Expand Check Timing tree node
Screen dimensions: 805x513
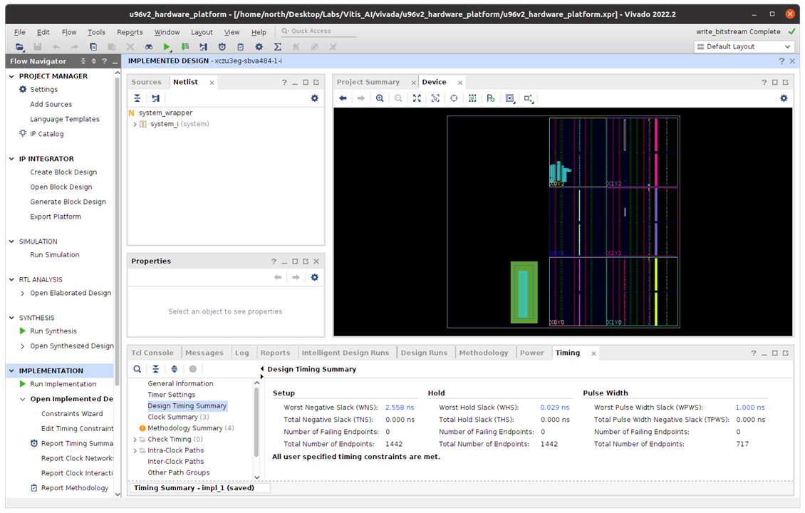[x=135, y=440]
